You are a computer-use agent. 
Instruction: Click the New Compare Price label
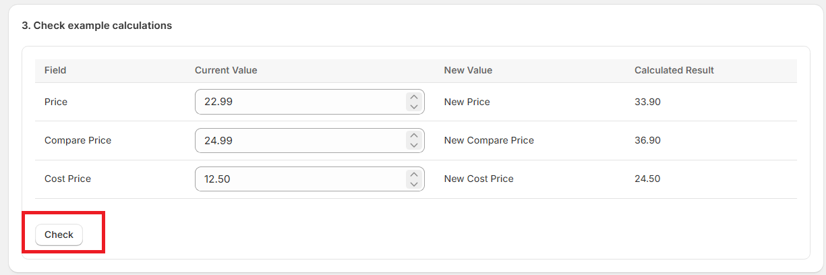tap(488, 140)
